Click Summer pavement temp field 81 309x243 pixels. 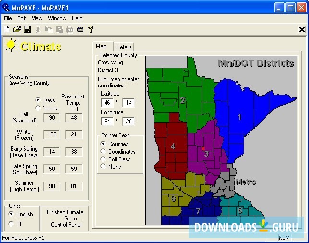74,186
